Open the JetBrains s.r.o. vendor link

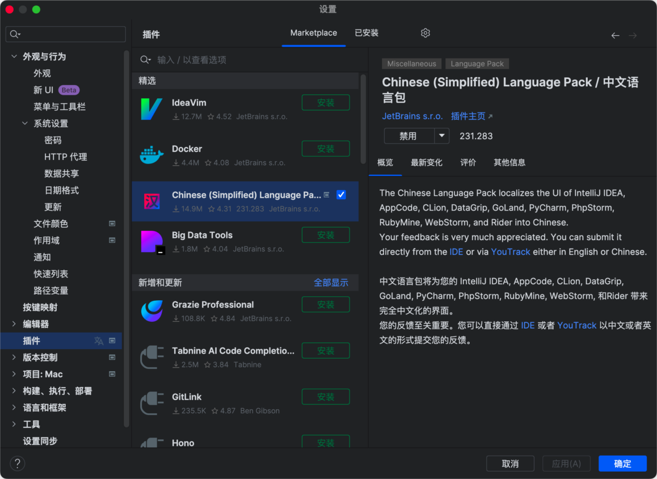point(412,116)
